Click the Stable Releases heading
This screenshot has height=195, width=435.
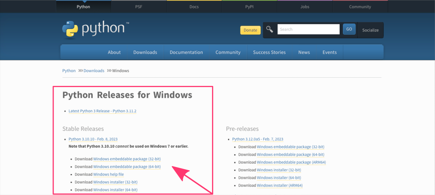(83, 129)
